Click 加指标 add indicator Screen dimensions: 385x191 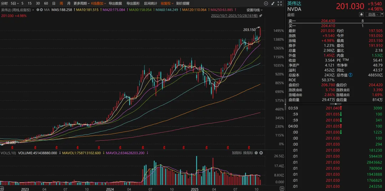[237, 153]
